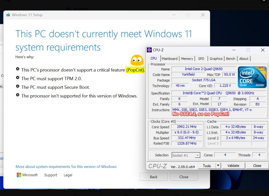The width and height of the screenshot is (269, 196).
Task: Click the Specification field with Q9650 @ 3.00GHz
Action: coord(219,93)
